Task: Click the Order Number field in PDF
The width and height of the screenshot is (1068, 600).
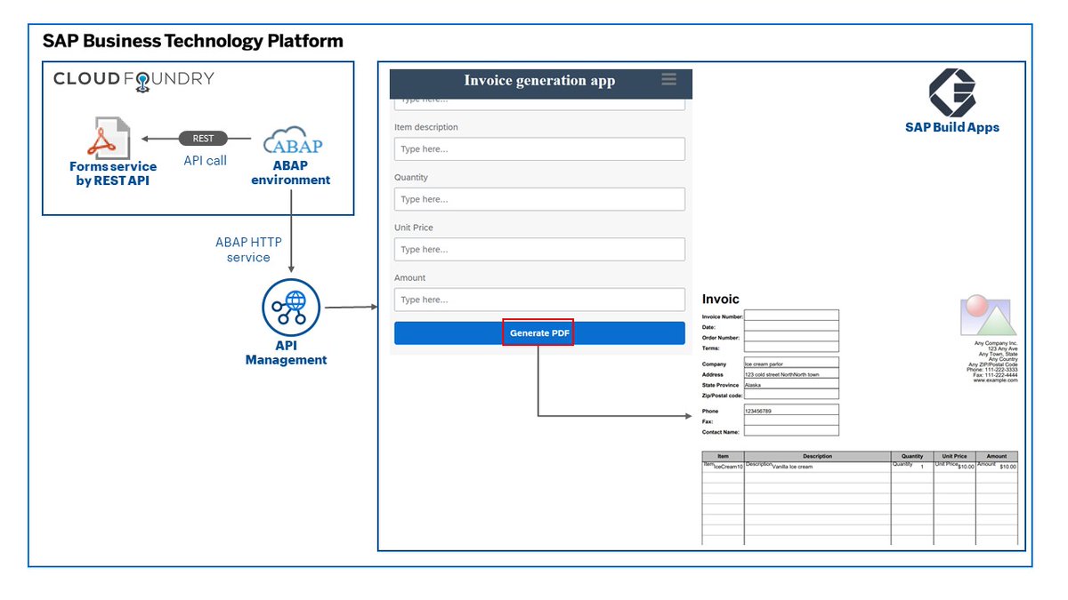Action: click(x=791, y=336)
